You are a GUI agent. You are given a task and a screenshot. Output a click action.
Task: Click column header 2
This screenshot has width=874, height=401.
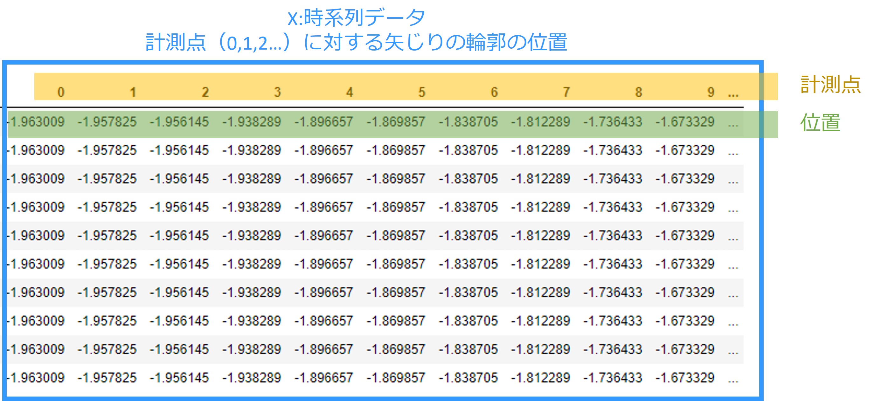205,92
